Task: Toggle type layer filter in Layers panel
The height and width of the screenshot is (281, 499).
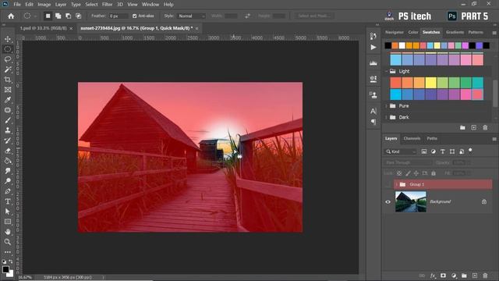Action: coord(443,151)
